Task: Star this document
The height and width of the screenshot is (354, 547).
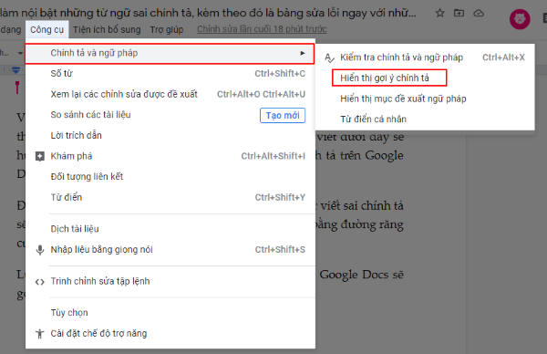Action: click(440, 14)
